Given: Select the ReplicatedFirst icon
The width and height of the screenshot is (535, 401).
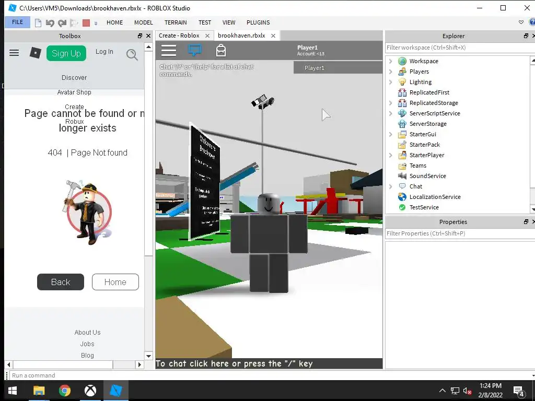Looking at the screenshot, I should coord(402,92).
